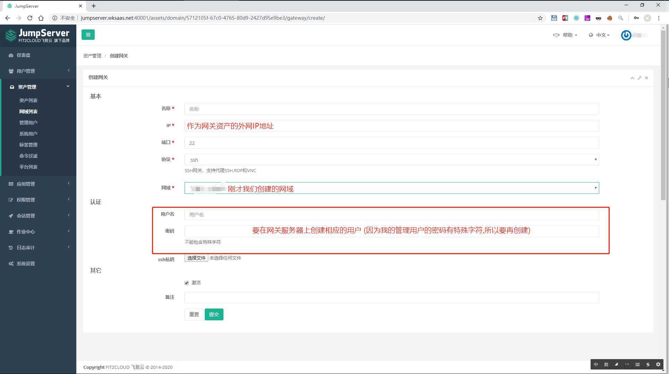Screen dimensions: 669x374
Task: Click the 资产管理 breadcrumb link
Action: 92,56
